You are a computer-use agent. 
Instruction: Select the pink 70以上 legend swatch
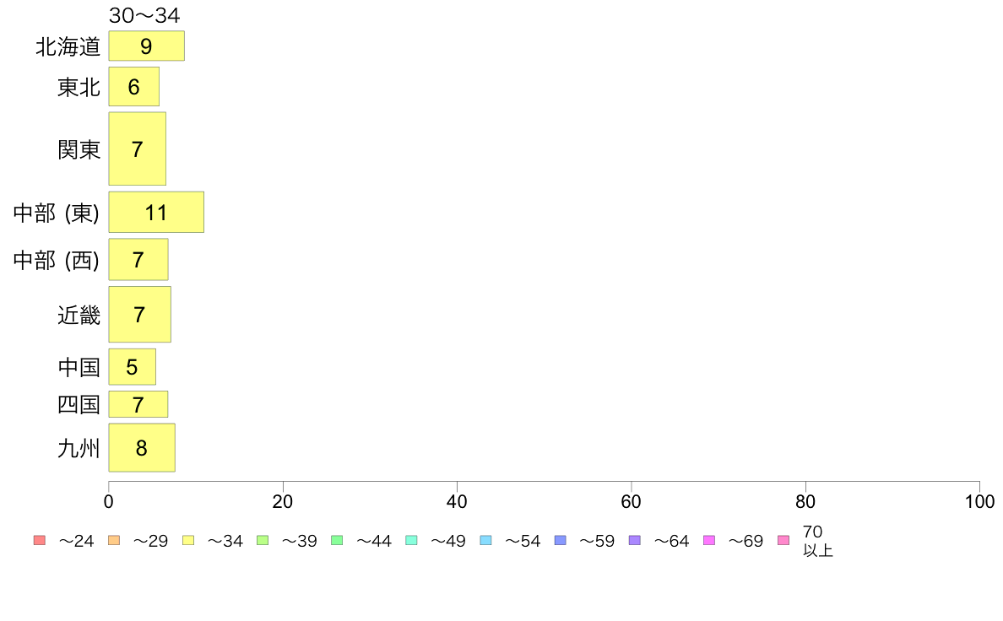783,540
